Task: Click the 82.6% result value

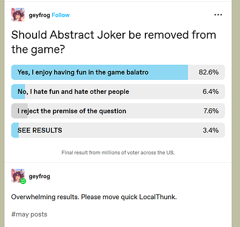Action: point(208,72)
